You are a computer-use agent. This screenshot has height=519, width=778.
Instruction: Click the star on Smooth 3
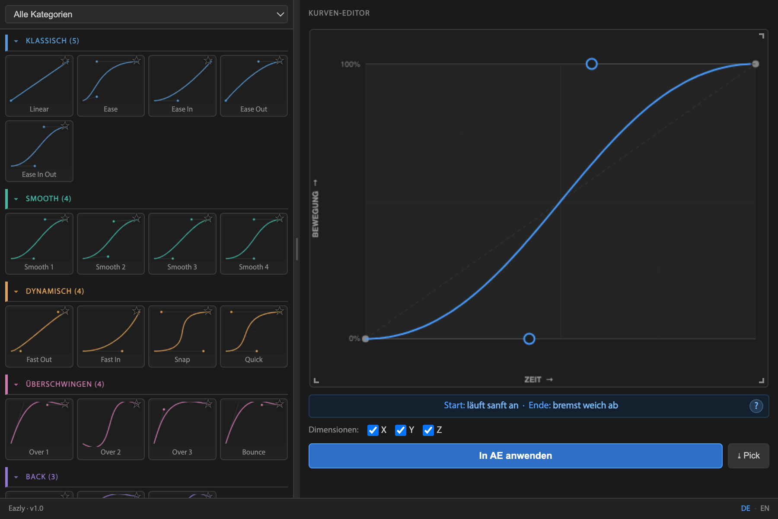(x=208, y=218)
